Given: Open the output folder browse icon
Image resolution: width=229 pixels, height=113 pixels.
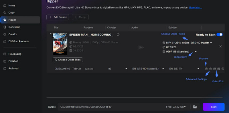Looking at the screenshot, I should [x=195, y=107].
